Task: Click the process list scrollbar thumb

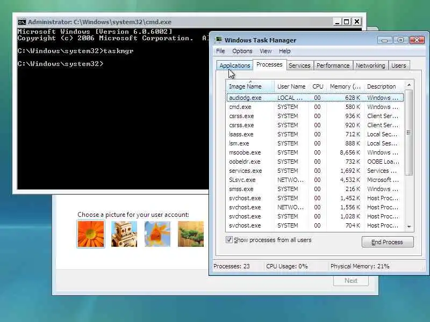Action: [409, 133]
